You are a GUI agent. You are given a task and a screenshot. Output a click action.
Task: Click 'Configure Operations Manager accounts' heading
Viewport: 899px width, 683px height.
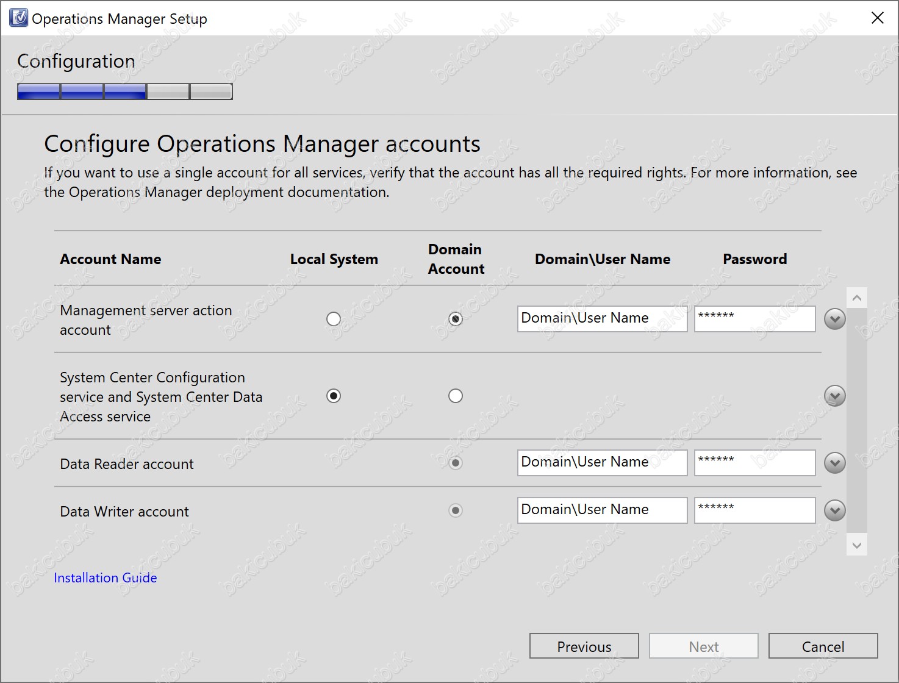[x=262, y=144]
